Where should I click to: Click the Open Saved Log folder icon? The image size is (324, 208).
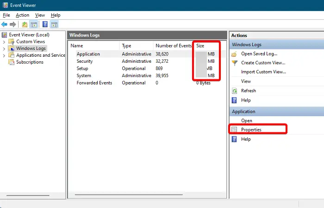tap(234, 54)
